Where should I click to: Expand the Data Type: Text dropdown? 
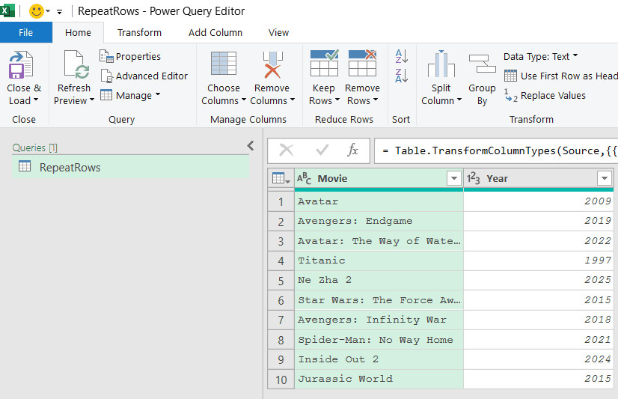540,56
